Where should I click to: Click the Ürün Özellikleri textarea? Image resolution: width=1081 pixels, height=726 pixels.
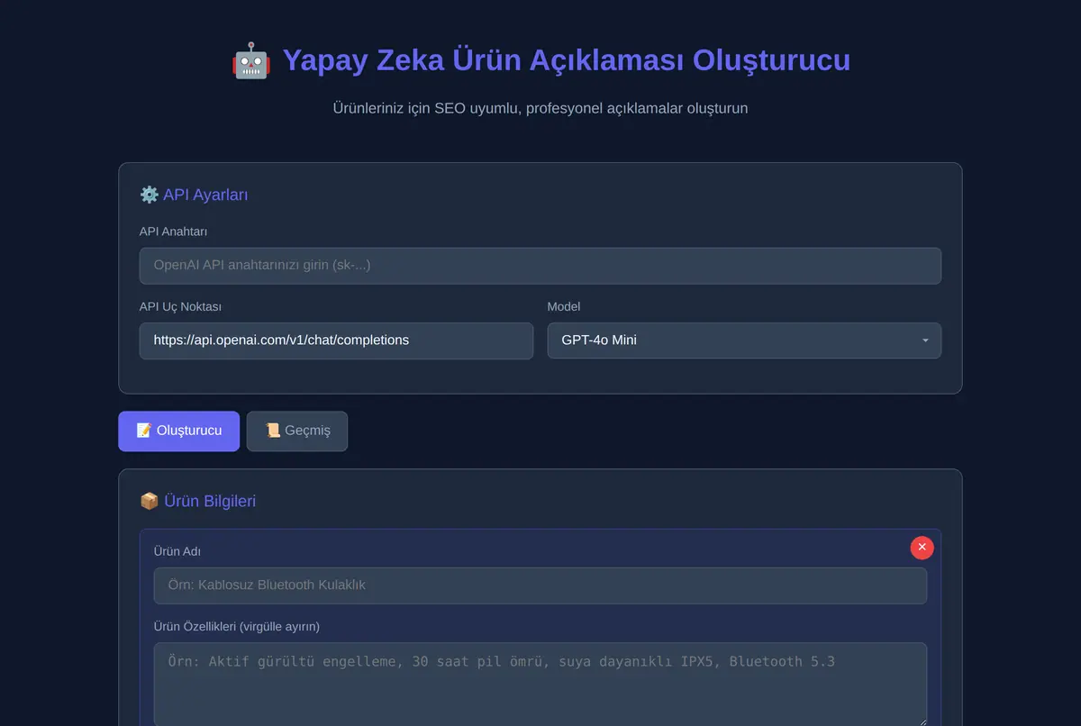click(540, 684)
